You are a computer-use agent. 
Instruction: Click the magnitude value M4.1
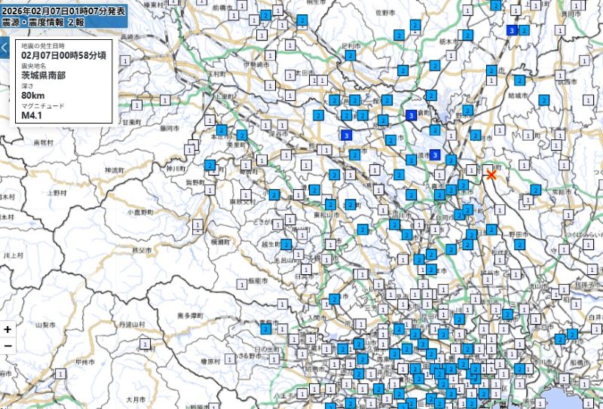click(x=32, y=115)
